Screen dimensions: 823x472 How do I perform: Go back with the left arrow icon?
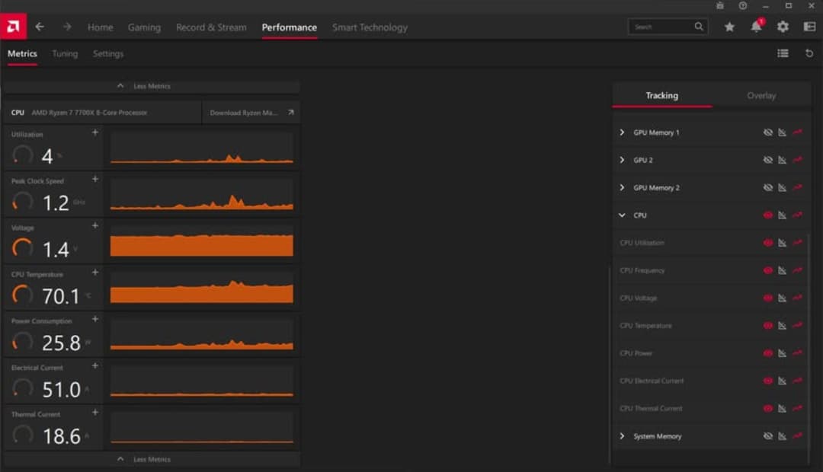40,27
